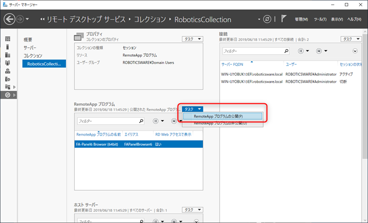Select FA-Panel6 Browser (64bit) row
The height and width of the screenshot is (223, 368).
(x=139, y=144)
